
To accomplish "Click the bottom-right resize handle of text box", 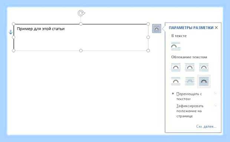I will point(148,51).
